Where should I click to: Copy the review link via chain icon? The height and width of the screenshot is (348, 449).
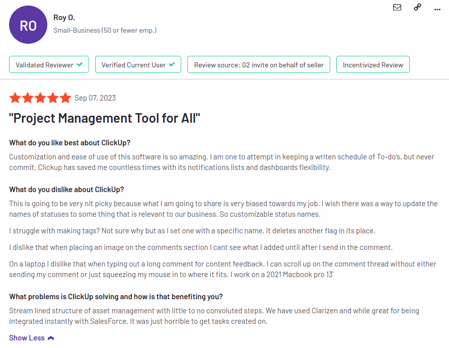click(x=417, y=7)
